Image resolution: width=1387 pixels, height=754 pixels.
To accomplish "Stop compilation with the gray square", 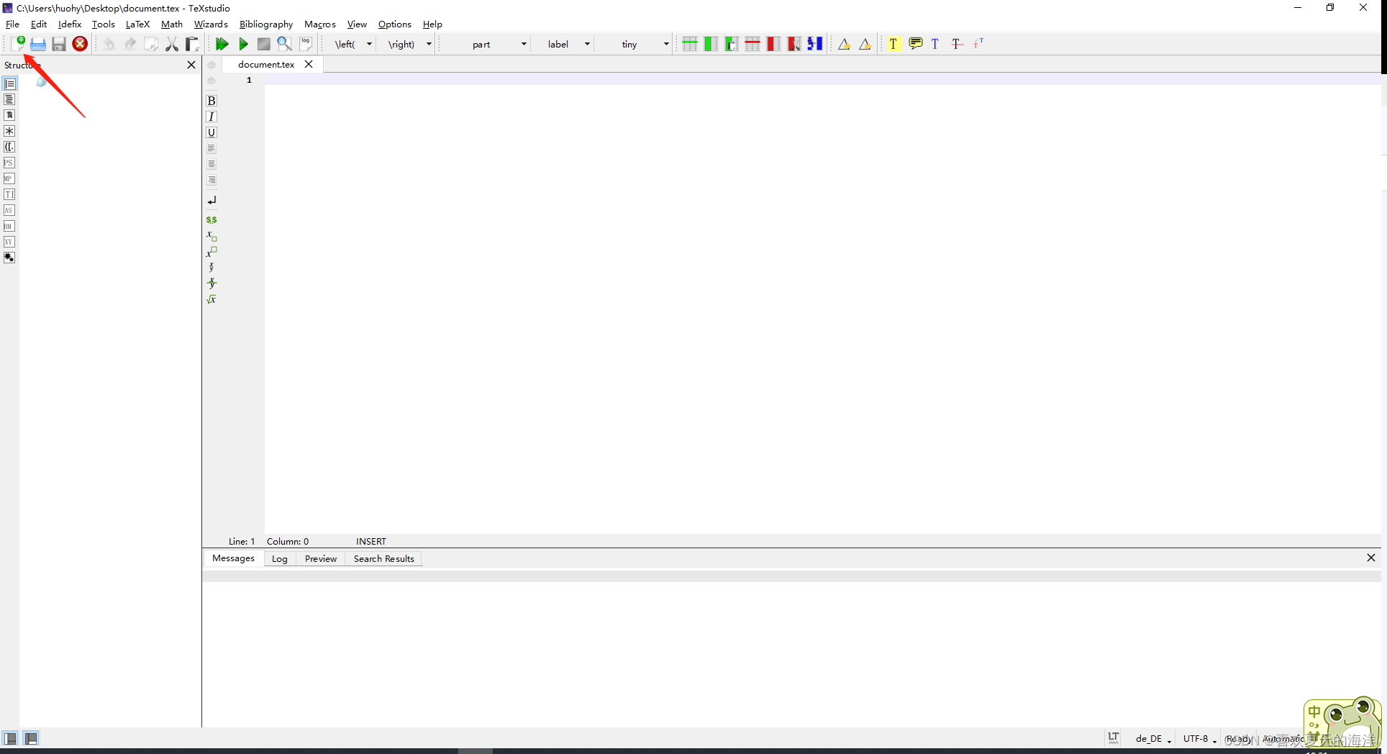I will tap(264, 44).
